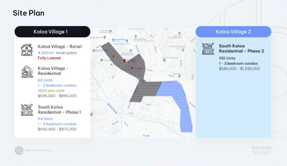Click the 4,600 m² retail space text
287x166 pixels.
57,53
